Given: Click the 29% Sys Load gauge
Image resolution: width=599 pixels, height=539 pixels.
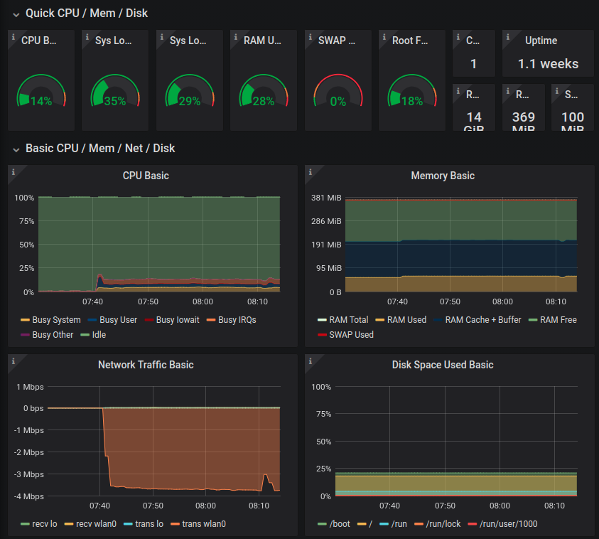Looking at the screenshot, I should [x=189, y=91].
